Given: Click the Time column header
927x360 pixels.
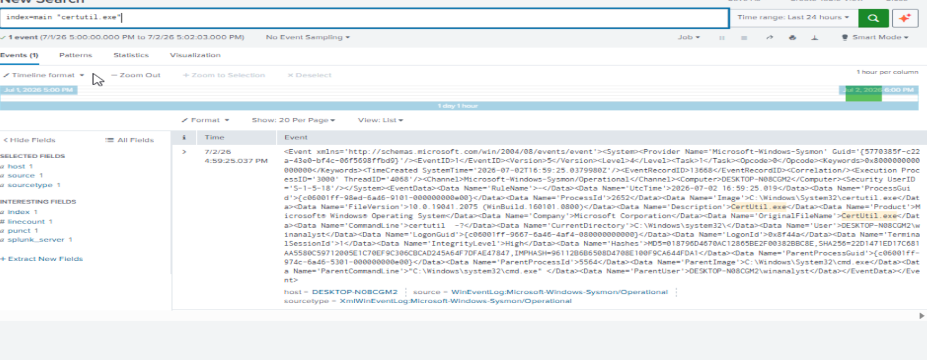Looking at the screenshot, I should (214, 138).
